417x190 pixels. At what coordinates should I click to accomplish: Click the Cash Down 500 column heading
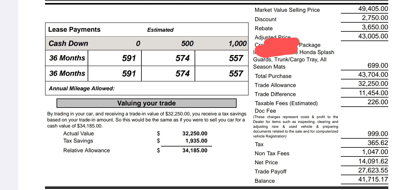pos(187,43)
